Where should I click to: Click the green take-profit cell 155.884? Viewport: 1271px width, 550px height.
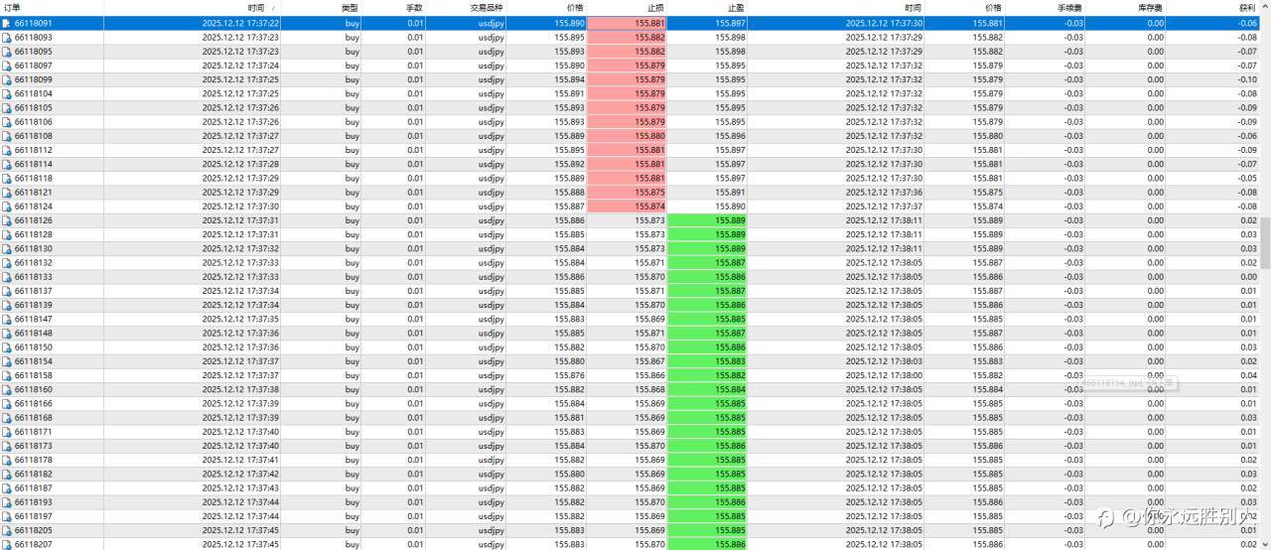[708, 389]
